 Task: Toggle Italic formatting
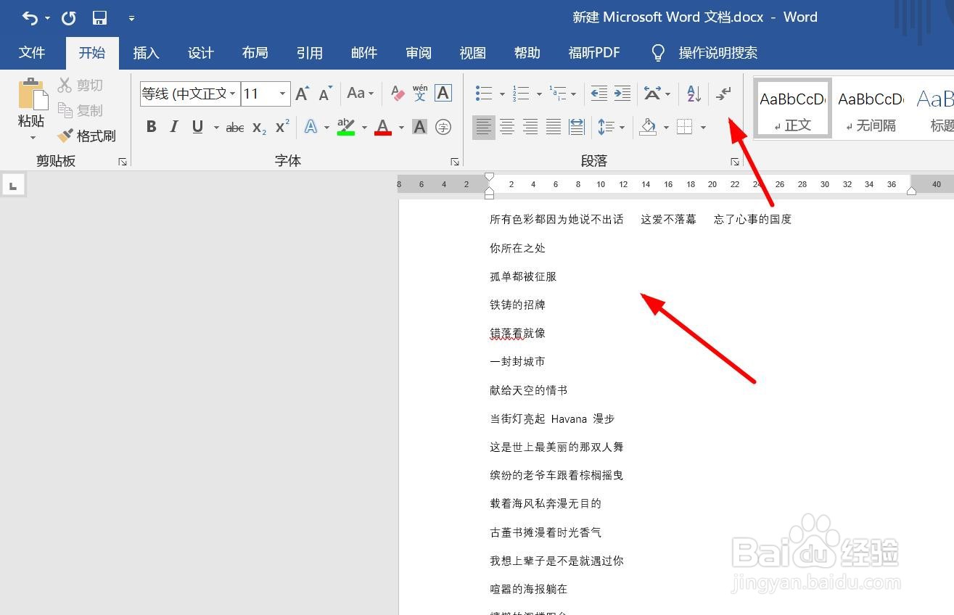pos(174,127)
